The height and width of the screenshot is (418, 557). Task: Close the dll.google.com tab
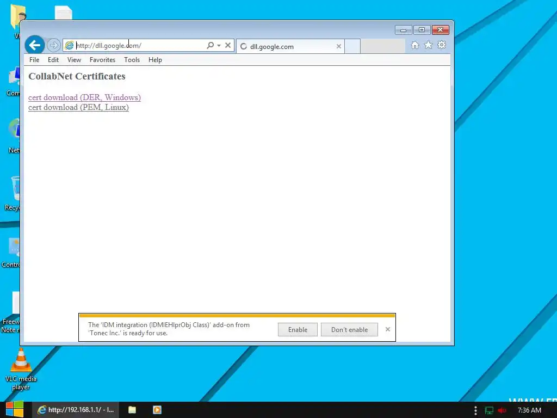[x=338, y=46]
